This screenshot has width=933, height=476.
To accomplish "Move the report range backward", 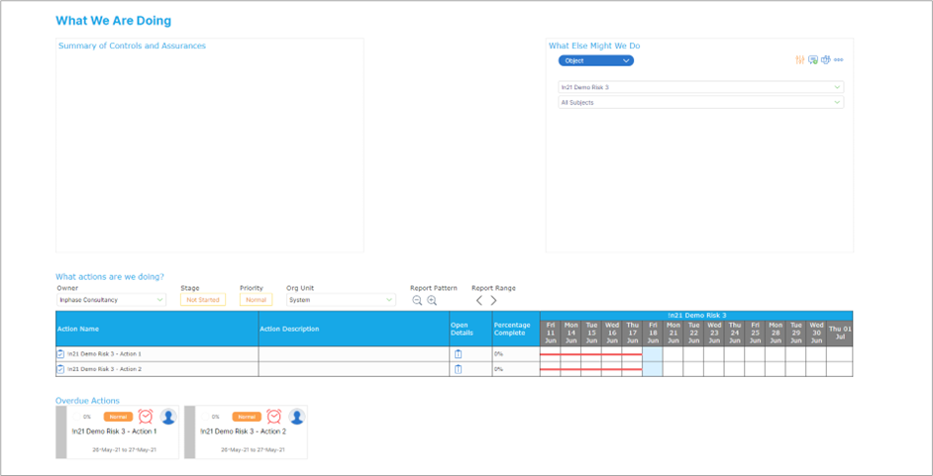I will tap(479, 300).
